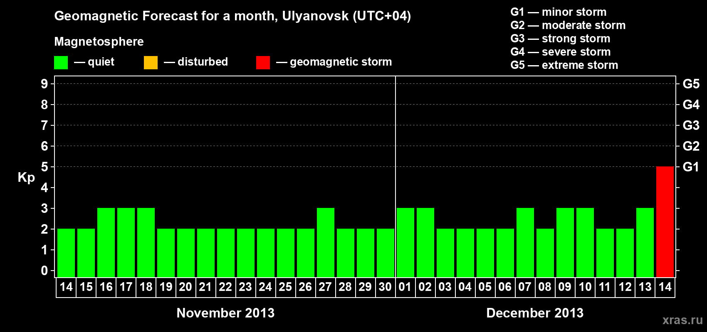Click the orange disturbed legend swatch
The height and width of the screenshot is (332, 707).
tap(151, 63)
